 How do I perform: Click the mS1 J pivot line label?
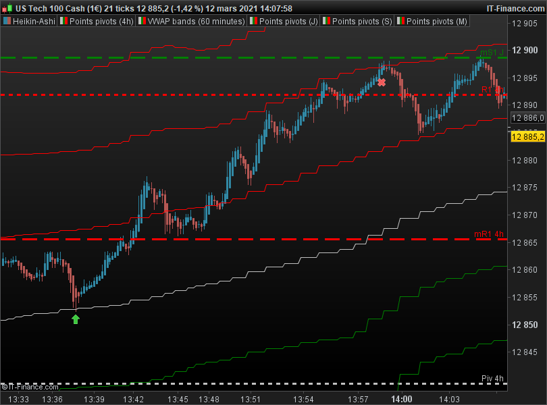(492, 53)
